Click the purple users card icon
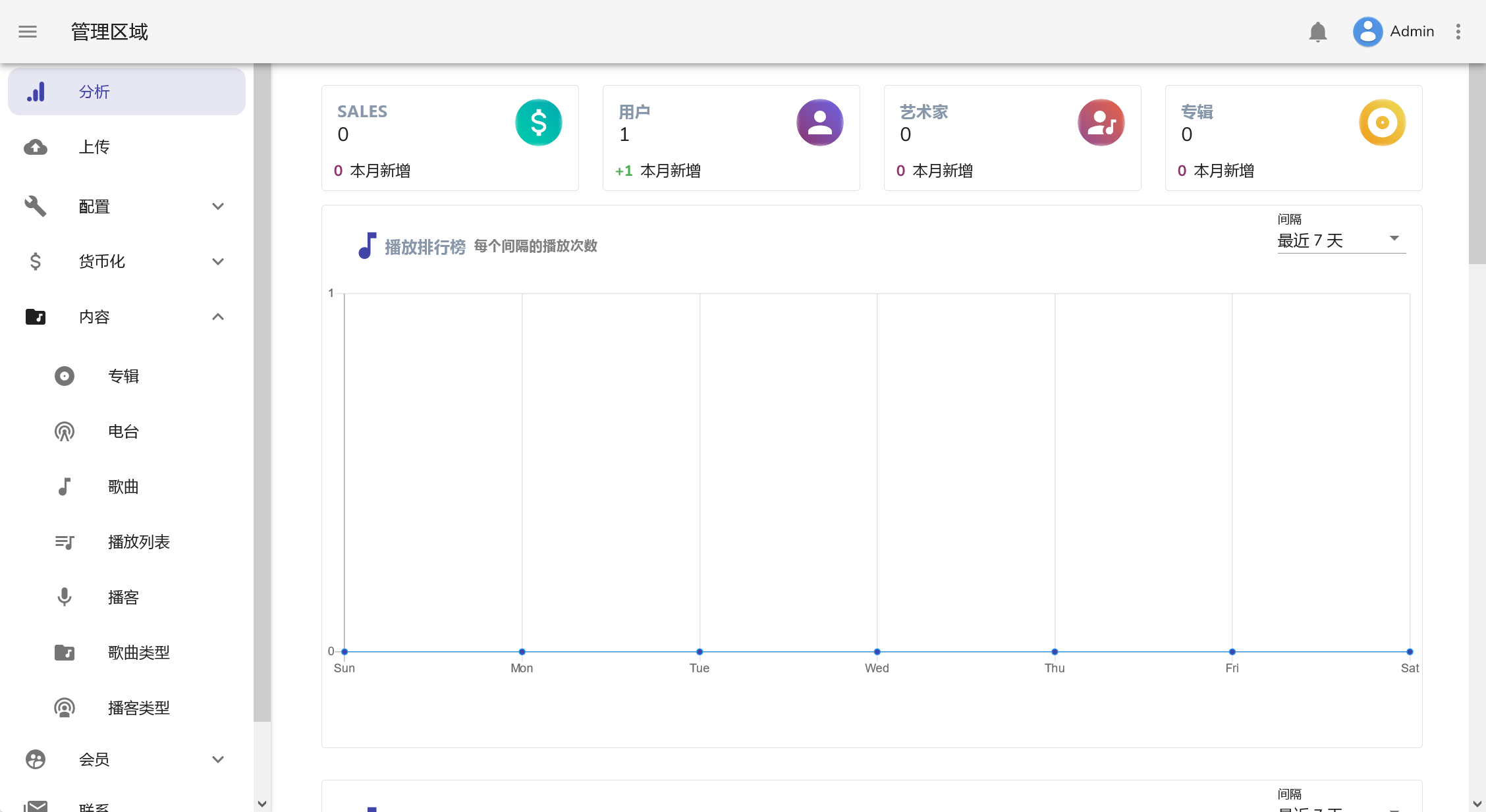 pos(819,122)
